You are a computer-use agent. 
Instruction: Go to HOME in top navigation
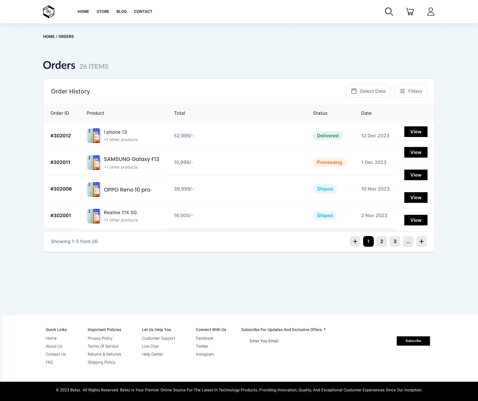point(83,12)
